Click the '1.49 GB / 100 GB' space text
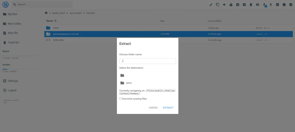This screenshot has width=295, height=132. [10, 58]
